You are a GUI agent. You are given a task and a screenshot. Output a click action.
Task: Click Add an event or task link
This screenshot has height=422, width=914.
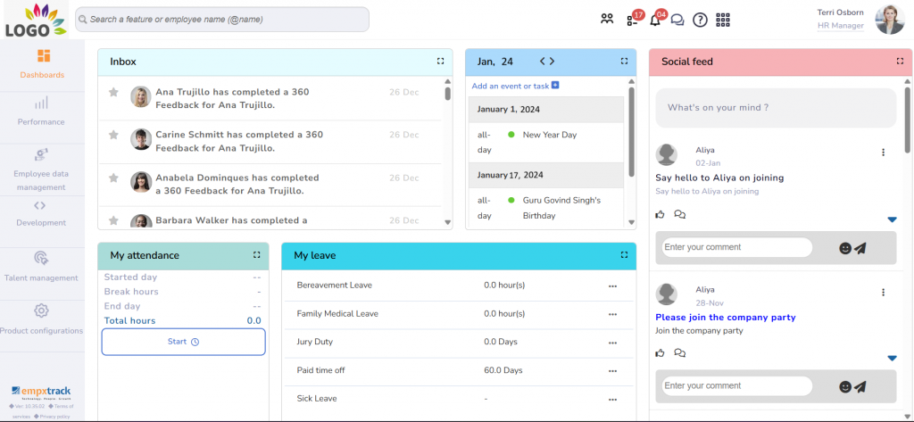[x=510, y=86]
